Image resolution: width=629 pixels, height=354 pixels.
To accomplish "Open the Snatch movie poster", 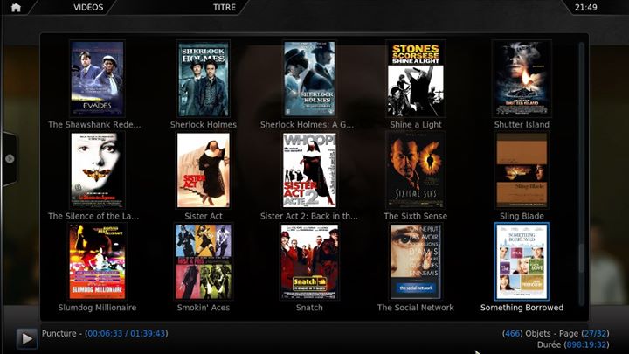I will (x=309, y=262).
